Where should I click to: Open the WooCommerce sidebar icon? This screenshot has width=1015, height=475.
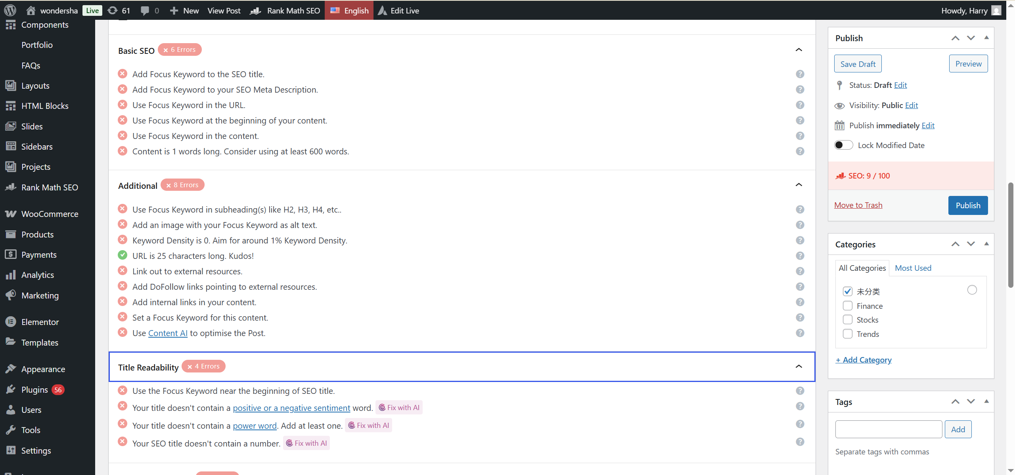(11, 214)
